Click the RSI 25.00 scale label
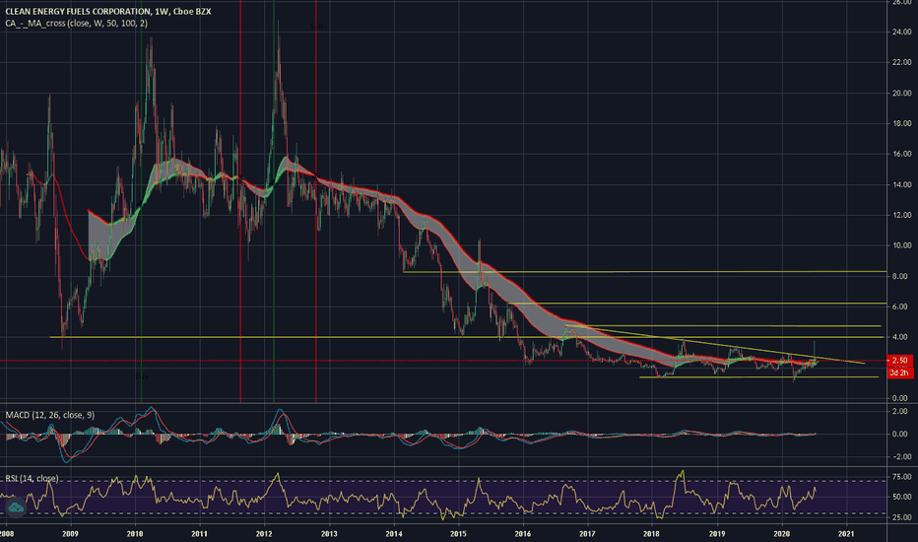The width and height of the screenshot is (918, 542). click(901, 517)
